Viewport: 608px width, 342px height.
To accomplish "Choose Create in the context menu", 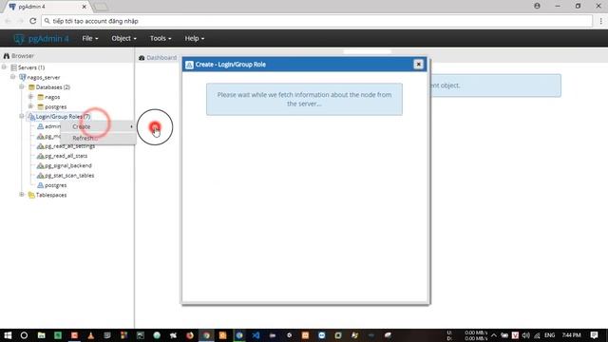I will tap(98, 126).
